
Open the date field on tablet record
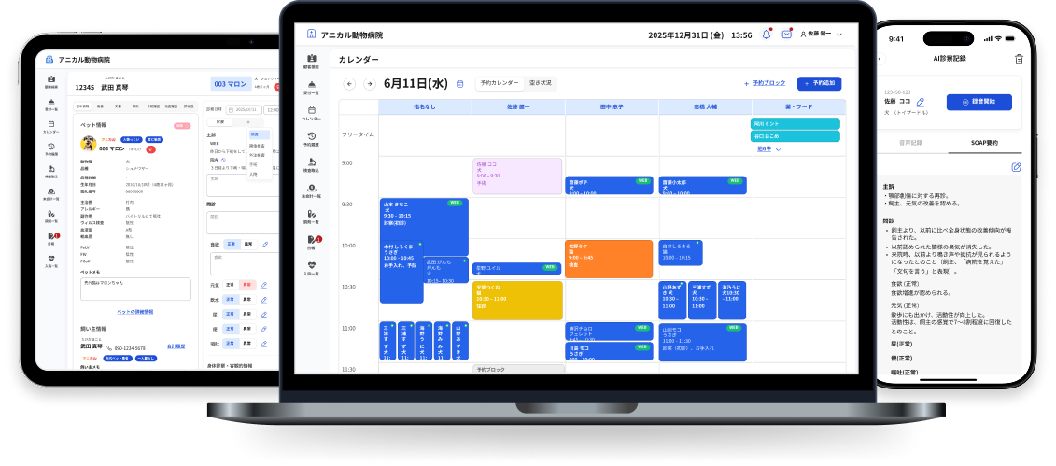(243, 109)
